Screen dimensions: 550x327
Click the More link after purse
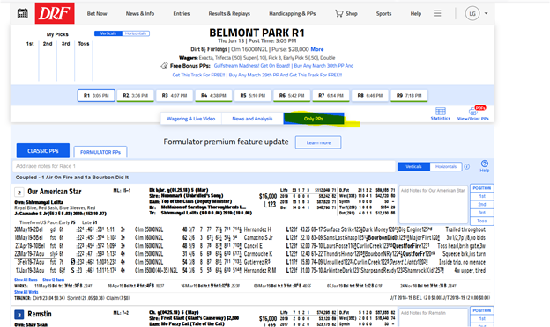pyautogui.click(x=317, y=49)
